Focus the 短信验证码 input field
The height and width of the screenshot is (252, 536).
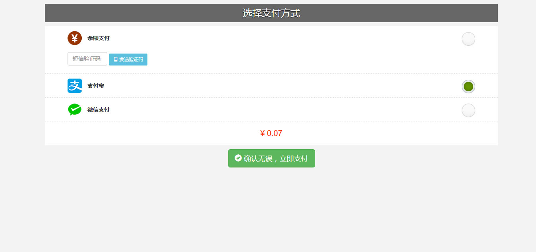tap(87, 59)
